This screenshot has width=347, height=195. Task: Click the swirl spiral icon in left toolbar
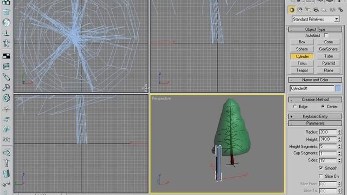6,152
